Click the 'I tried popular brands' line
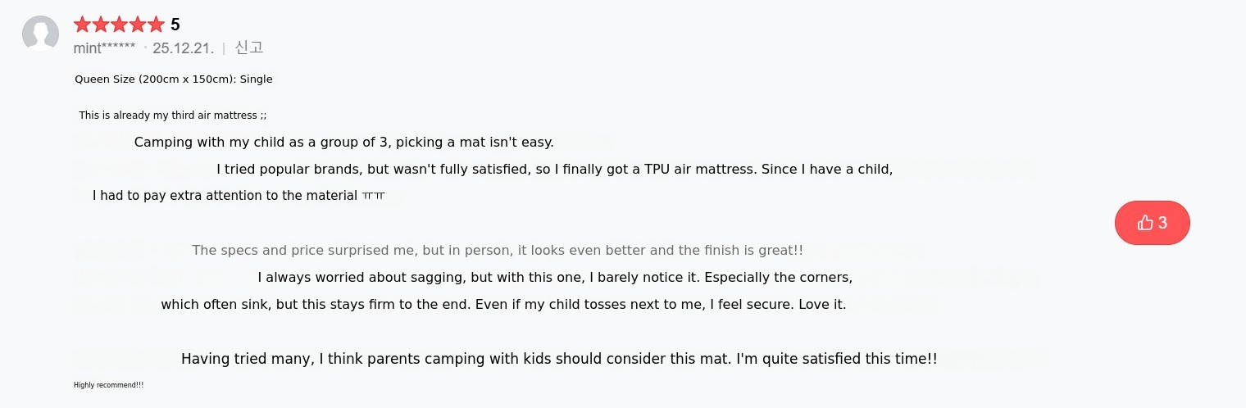Viewport: 1246px width, 408px height. [554, 170]
